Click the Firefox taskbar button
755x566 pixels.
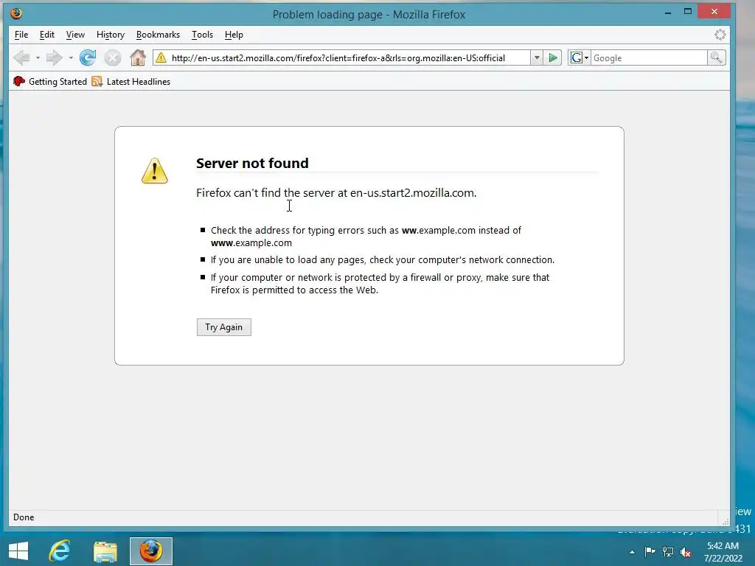(x=150, y=551)
